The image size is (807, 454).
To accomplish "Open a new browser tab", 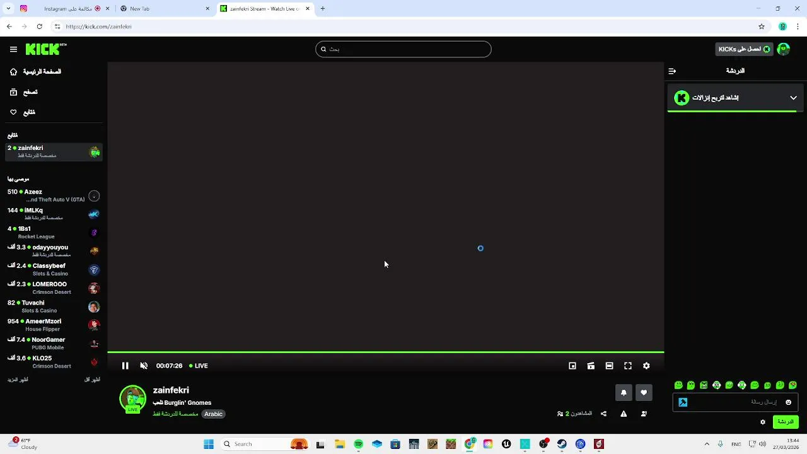I will (x=323, y=9).
